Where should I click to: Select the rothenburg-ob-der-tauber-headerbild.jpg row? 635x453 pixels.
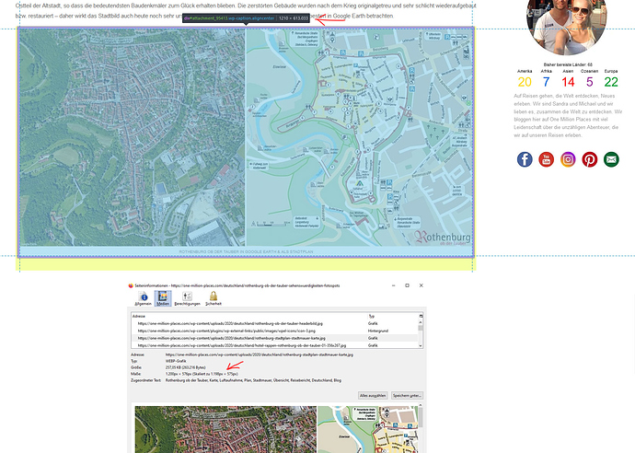tap(274, 323)
